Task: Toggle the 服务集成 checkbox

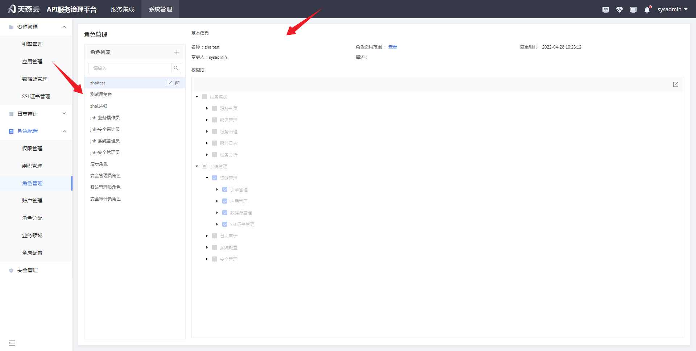Action: [204, 97]
